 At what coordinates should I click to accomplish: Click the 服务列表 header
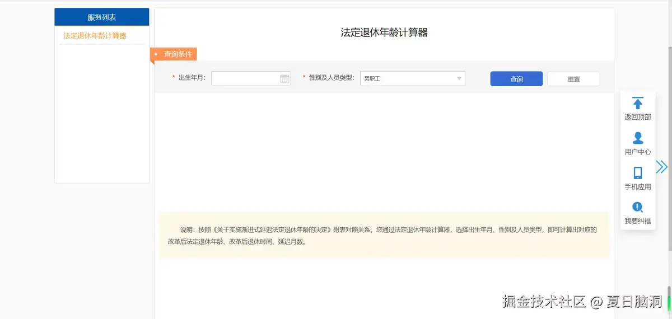coord(102,17)
